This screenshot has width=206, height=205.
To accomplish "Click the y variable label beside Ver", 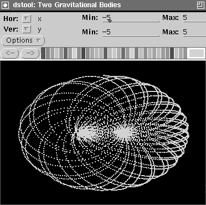I will 39,29.
